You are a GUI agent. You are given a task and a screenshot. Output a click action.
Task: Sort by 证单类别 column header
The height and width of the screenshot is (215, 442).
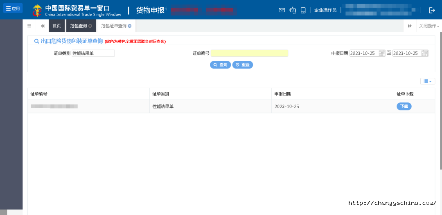211,94
